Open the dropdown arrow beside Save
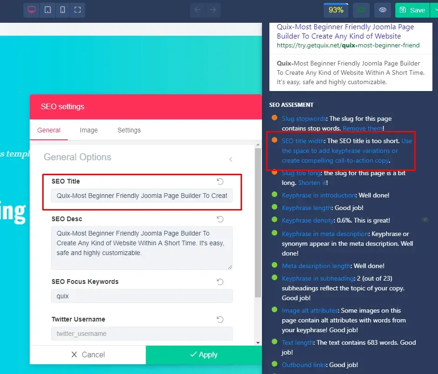The height and width of the screenshot is (374, 438). click(x=435, y=10)
